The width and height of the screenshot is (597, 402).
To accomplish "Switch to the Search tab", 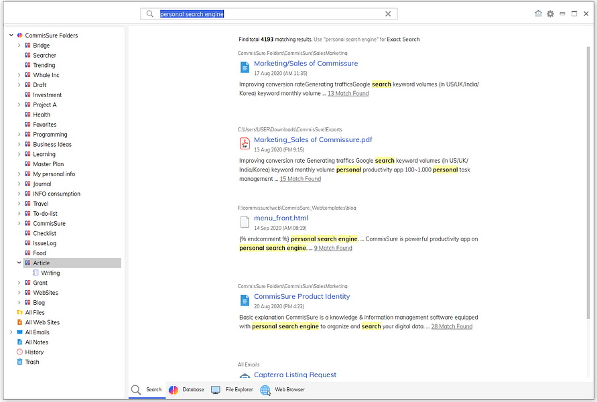I will [147, 389].
